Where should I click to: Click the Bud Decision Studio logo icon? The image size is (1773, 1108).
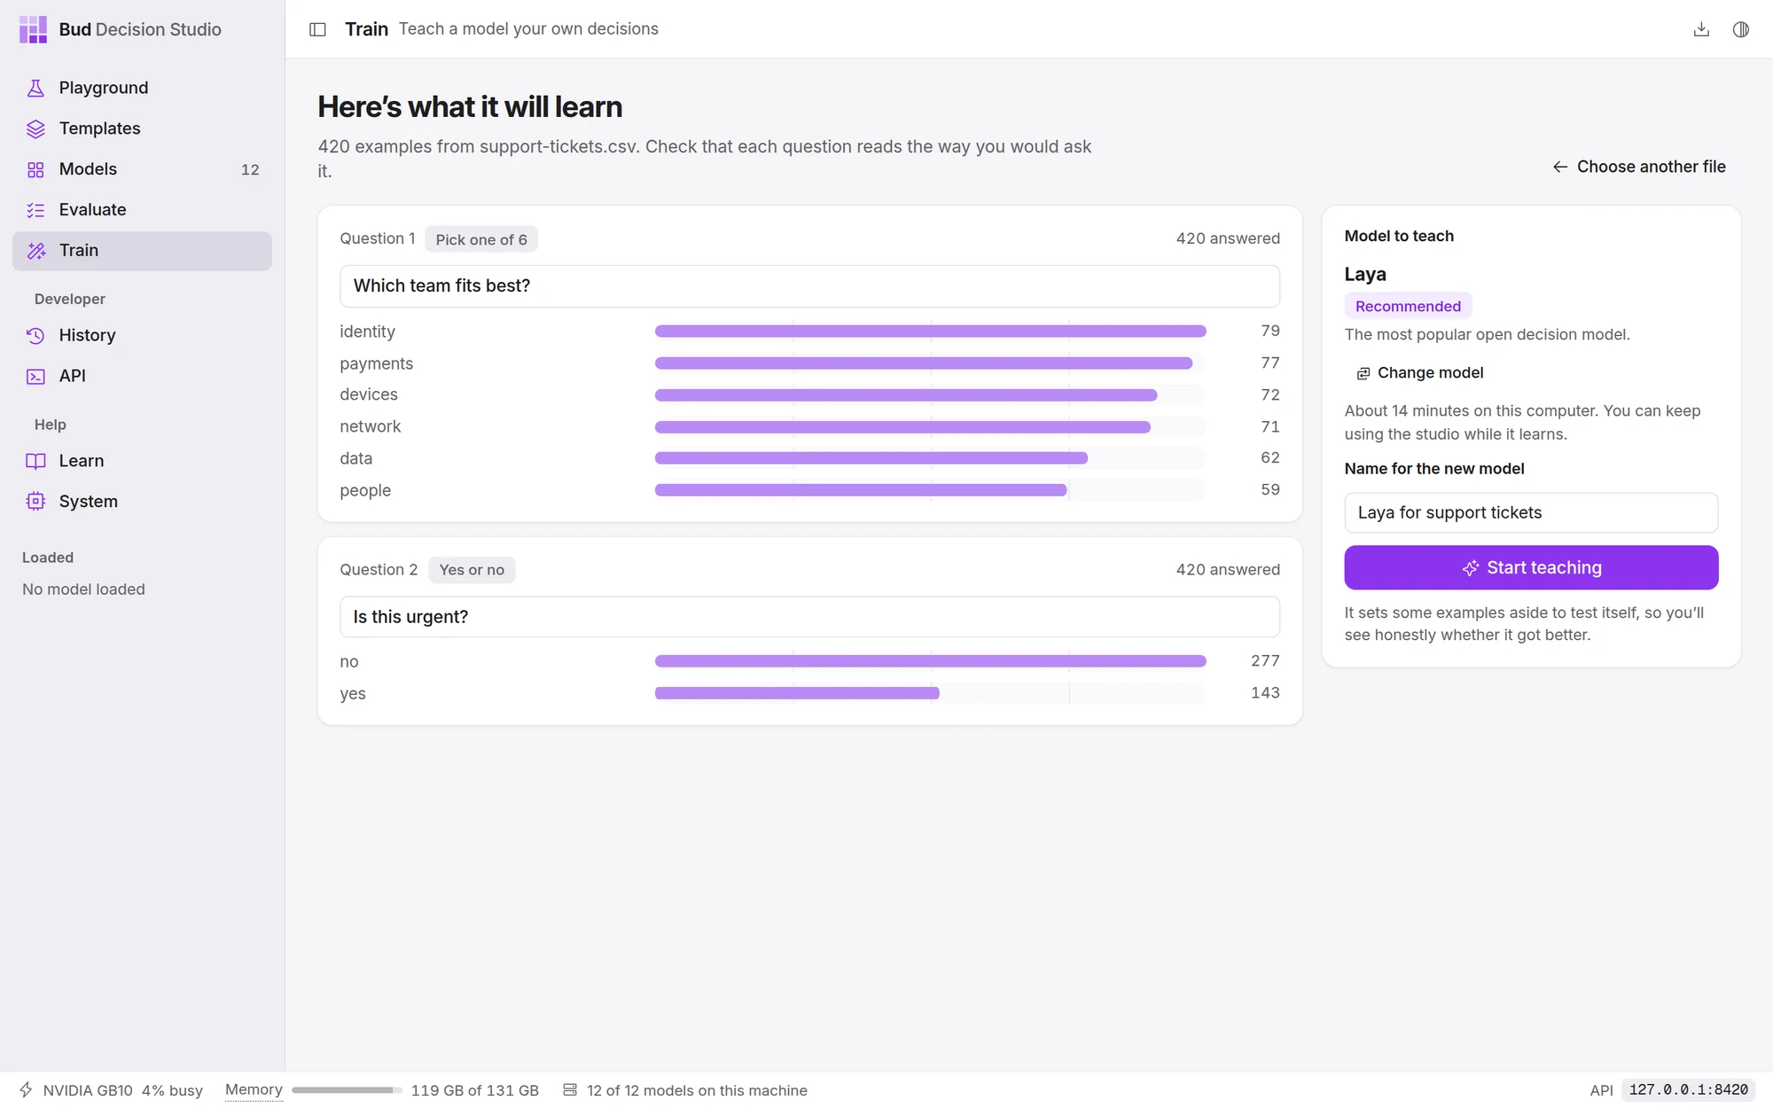tap(33, 29)
